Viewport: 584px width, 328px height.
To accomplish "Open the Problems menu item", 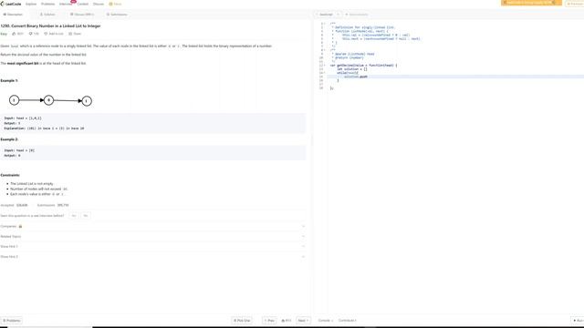I will point(47,4).
